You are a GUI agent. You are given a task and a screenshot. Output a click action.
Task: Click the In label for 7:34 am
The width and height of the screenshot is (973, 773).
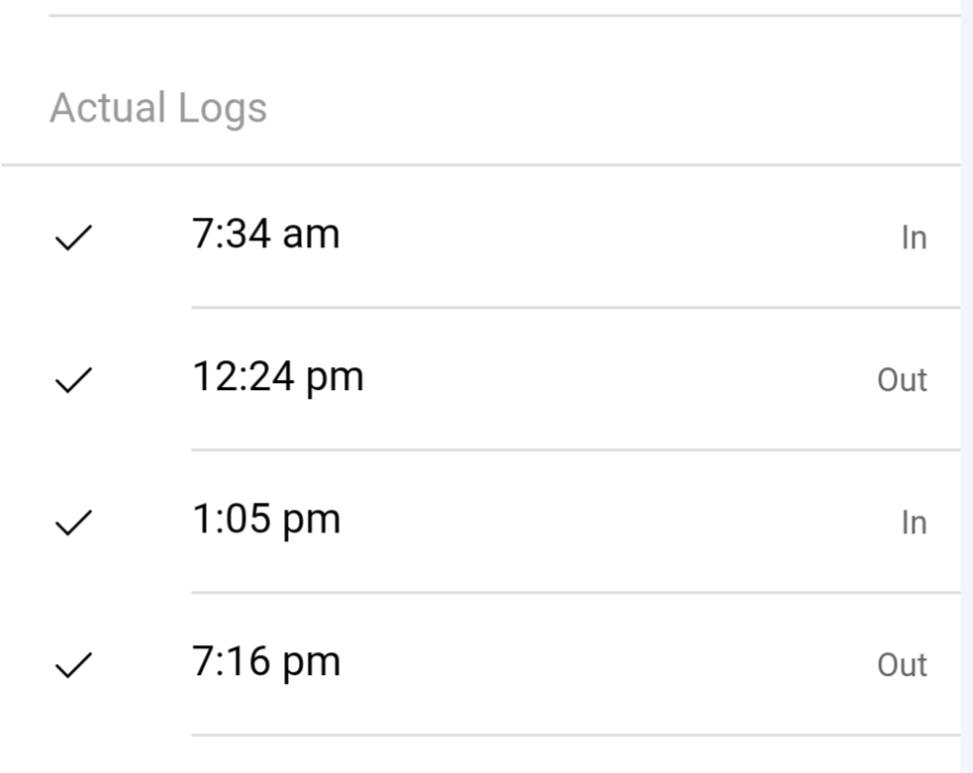tap(914, 239)
